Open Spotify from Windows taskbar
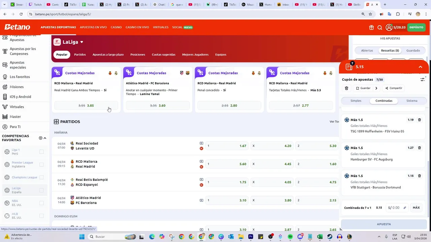Screen dimensions: 431x242 tap(290, 237)
